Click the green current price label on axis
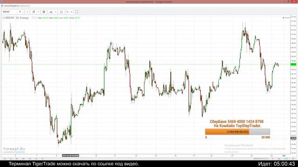Viewport: 298px width, 167px height. pyautogui.click(x=293, y=64)
